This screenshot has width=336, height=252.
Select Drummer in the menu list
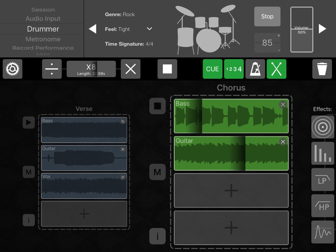click(x=43, y=29)
